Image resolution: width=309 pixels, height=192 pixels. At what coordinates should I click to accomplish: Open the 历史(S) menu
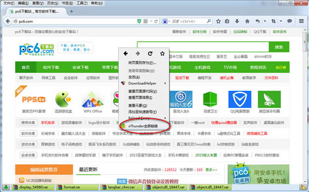click(52, 3)
